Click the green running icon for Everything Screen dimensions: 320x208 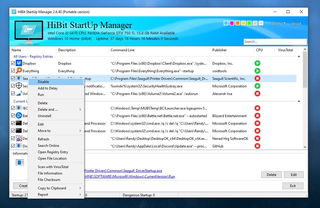(x=257, y=71)
